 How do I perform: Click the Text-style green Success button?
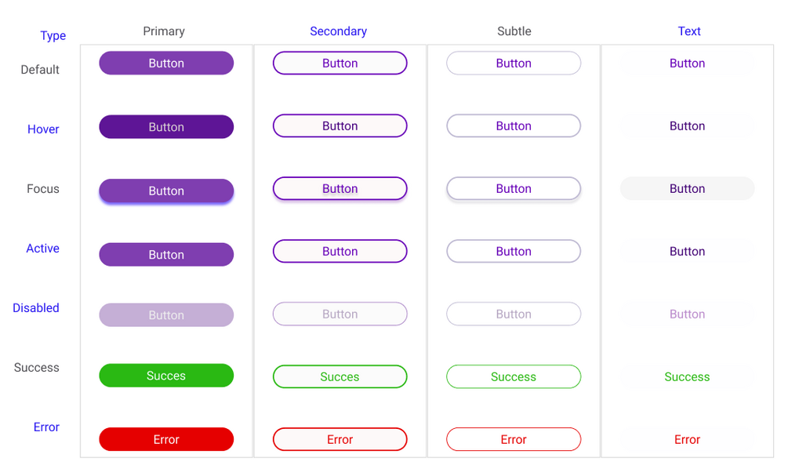[687, 377]
